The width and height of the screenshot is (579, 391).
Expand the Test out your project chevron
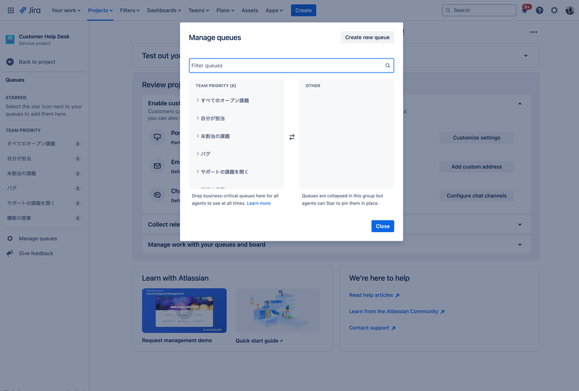click(526, 56)
